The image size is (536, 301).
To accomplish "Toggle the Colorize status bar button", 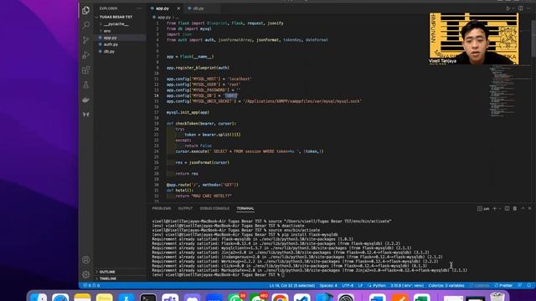I will pos(479,285).
